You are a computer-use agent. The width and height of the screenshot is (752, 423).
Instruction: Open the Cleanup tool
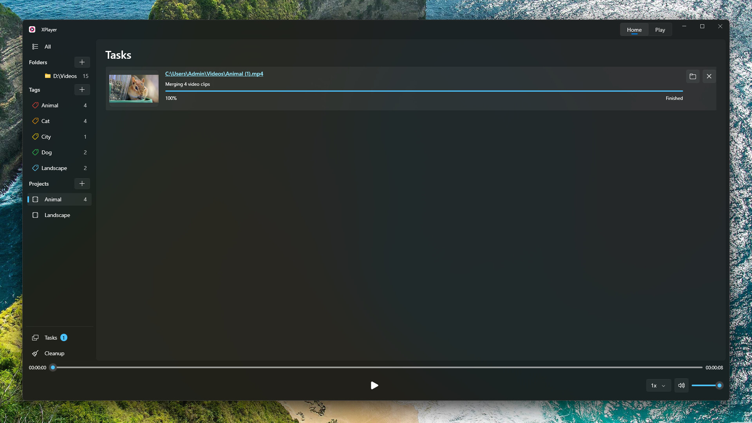(x=54, y=353)
